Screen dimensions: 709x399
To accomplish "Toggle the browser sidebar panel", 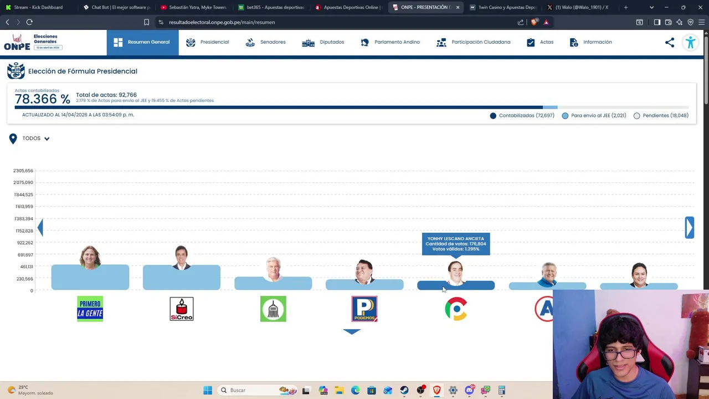I will point(657,22).
